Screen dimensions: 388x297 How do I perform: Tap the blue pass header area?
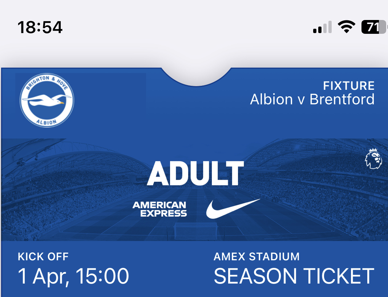tap(194, 103)
